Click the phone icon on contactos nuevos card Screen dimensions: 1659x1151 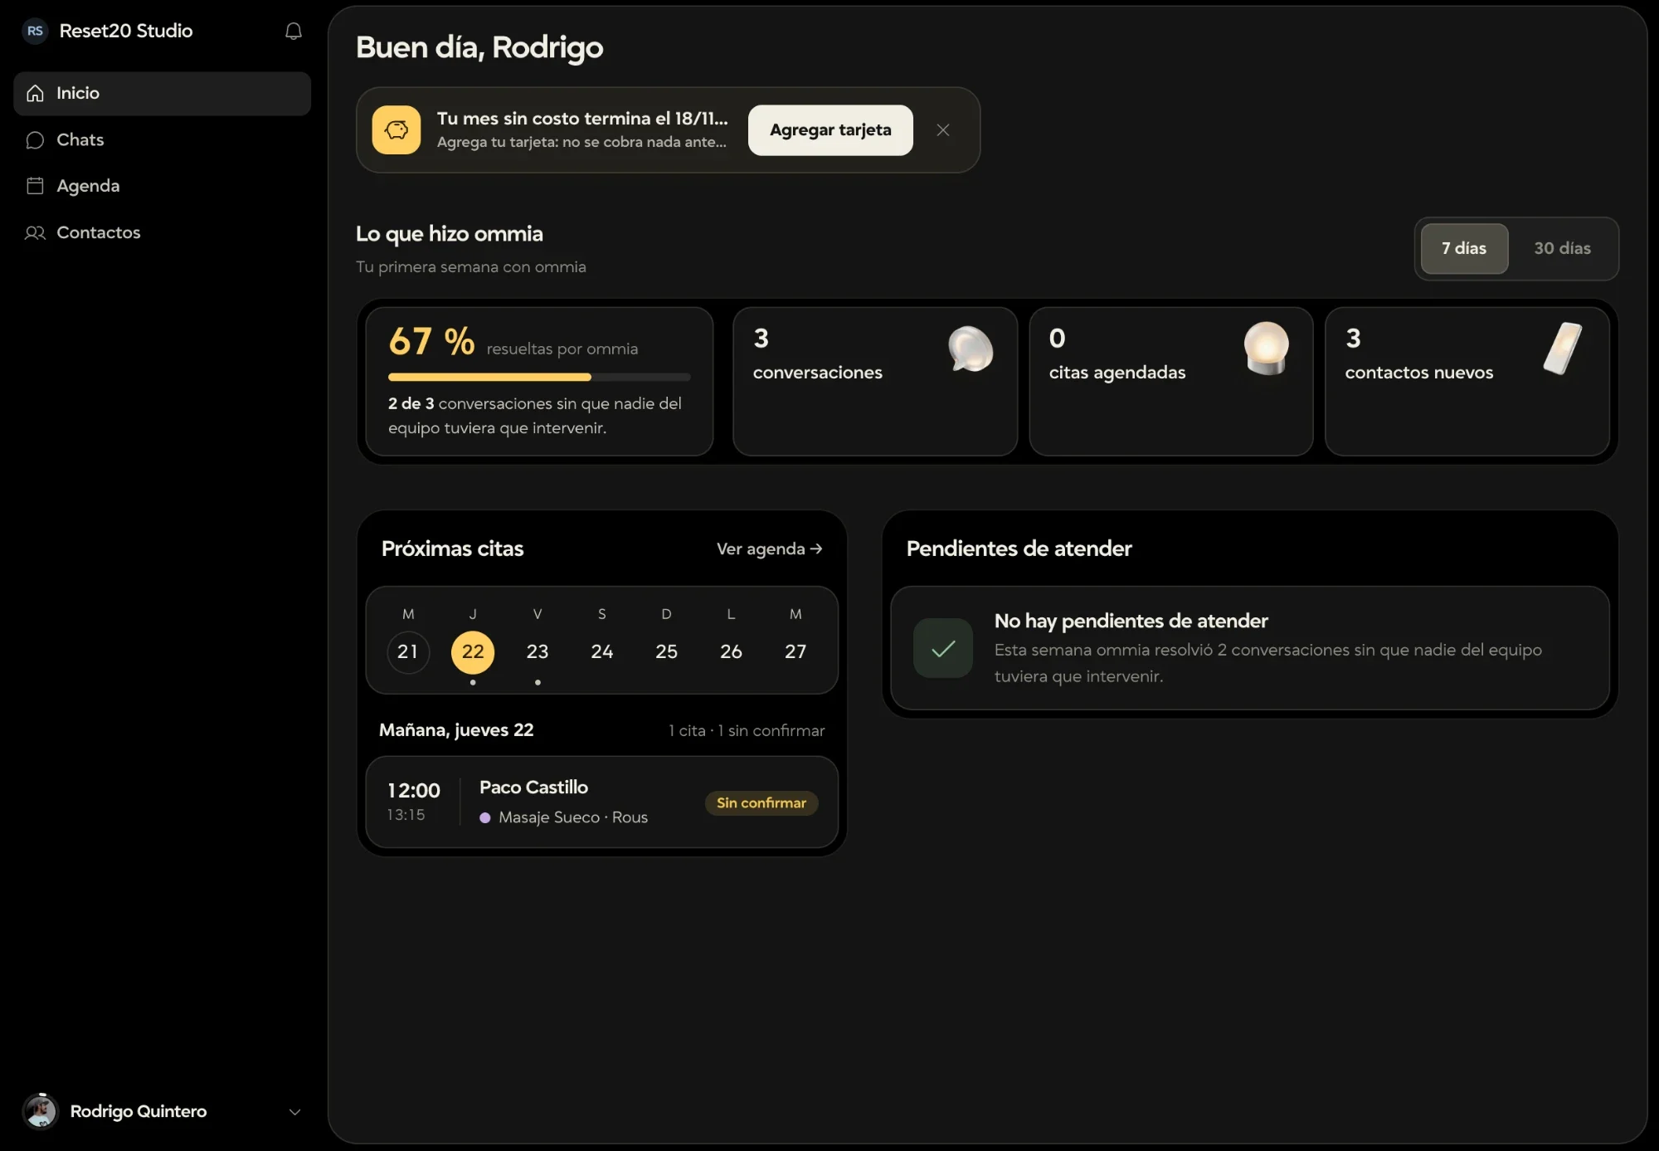[x=1563, y=349]
